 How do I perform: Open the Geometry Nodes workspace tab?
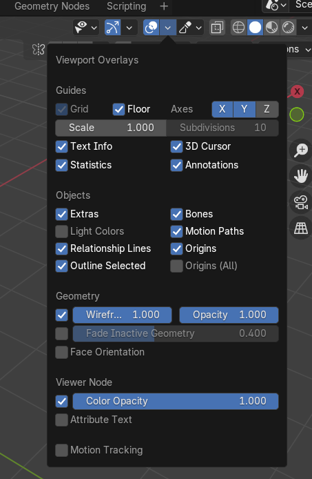(52, 6)
